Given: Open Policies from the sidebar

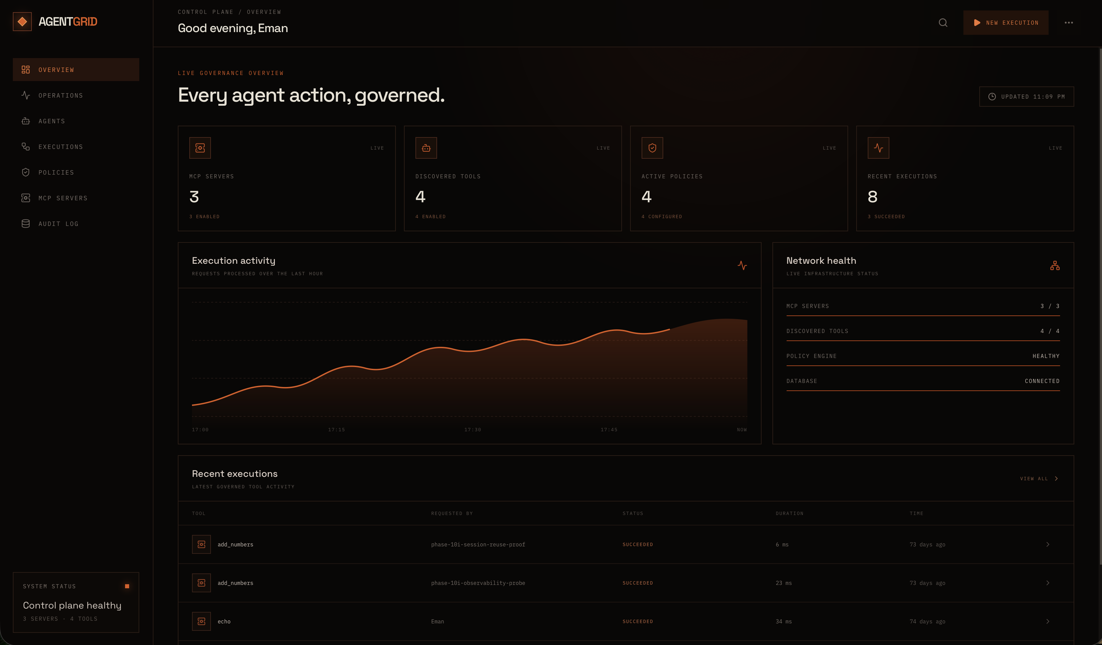Looking at the screenshot, I should tap(76, 172).
